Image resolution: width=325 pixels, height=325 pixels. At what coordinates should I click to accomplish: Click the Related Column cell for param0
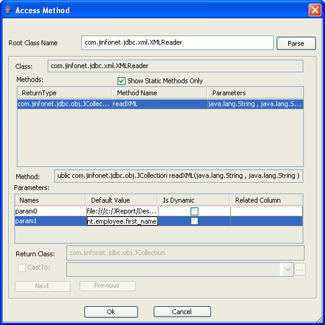[x=267, y=211]
